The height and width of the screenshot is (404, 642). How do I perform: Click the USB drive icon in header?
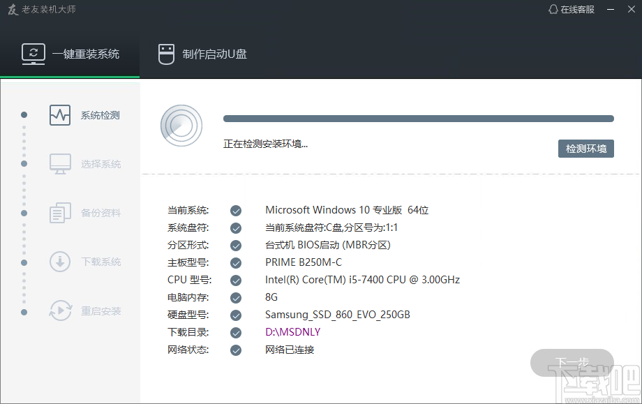pyautogui.click(x=165, y=54)
